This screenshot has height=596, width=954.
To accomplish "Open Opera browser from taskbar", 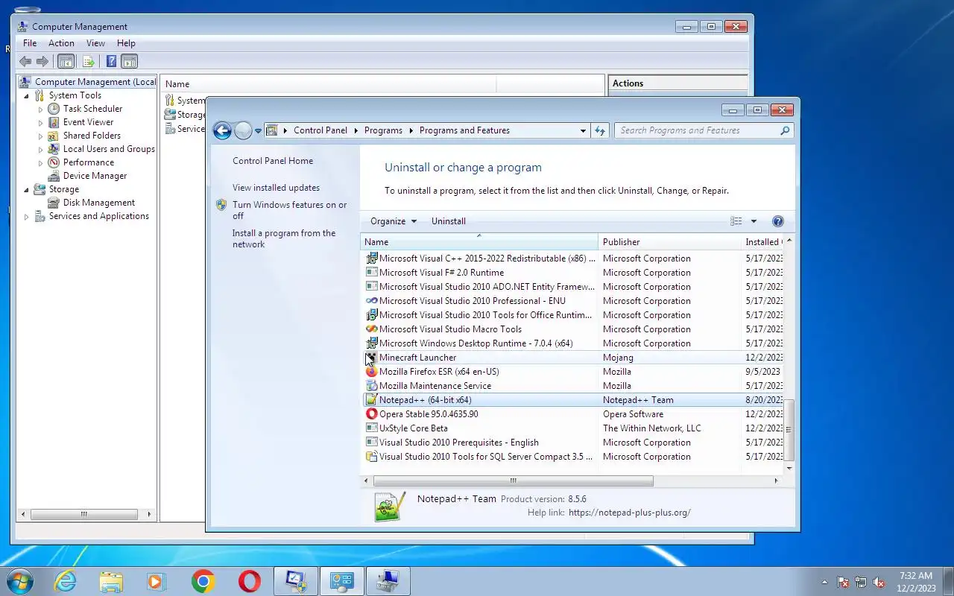I will click(249, 581).
